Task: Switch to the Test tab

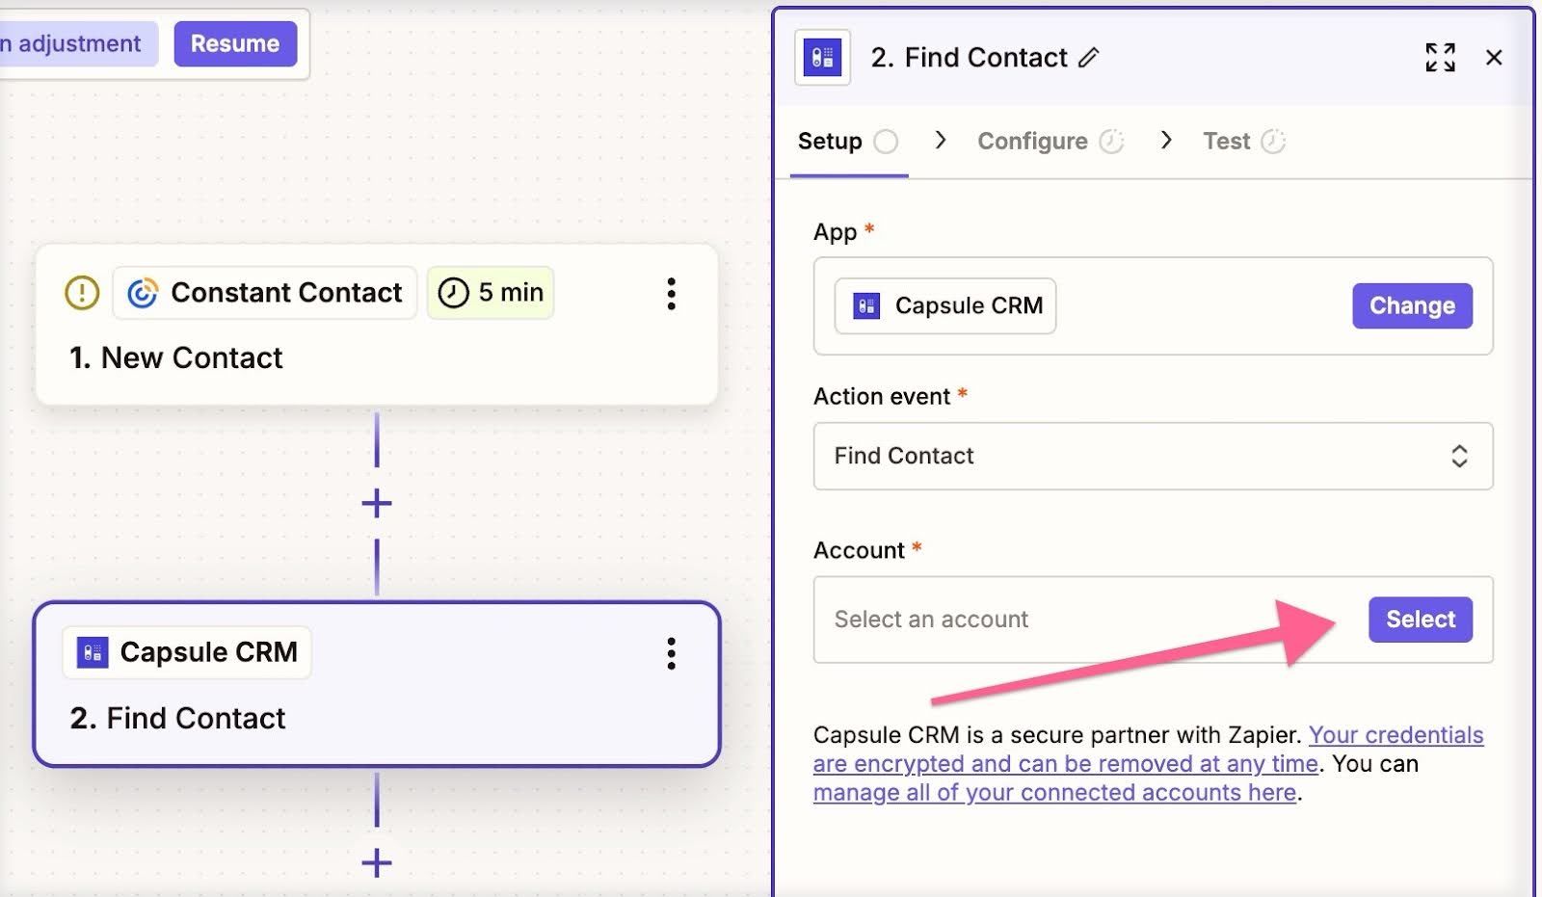Action: [1244, 142]
